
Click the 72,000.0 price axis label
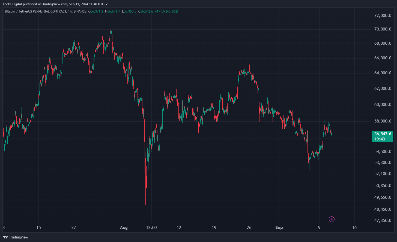pos(383,16)
